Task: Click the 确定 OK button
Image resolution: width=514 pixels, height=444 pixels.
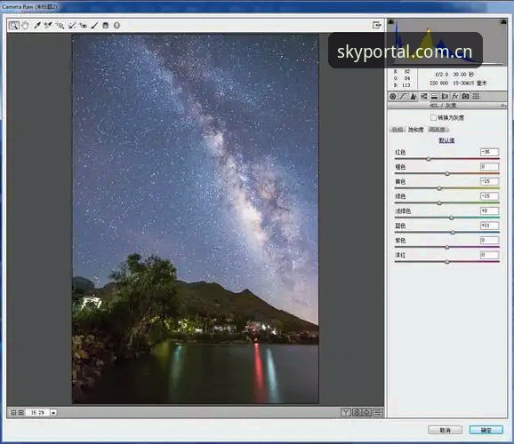Action: click(x=486, y=430)
